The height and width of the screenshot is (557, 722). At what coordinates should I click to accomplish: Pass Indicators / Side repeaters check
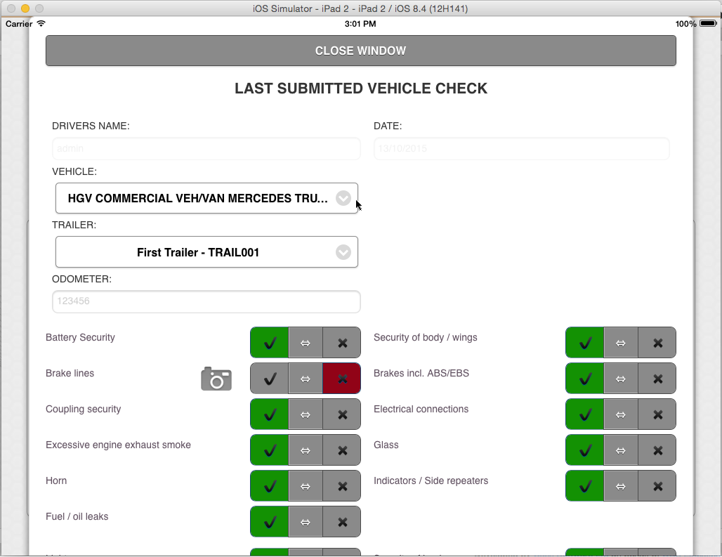click(585, 486)
